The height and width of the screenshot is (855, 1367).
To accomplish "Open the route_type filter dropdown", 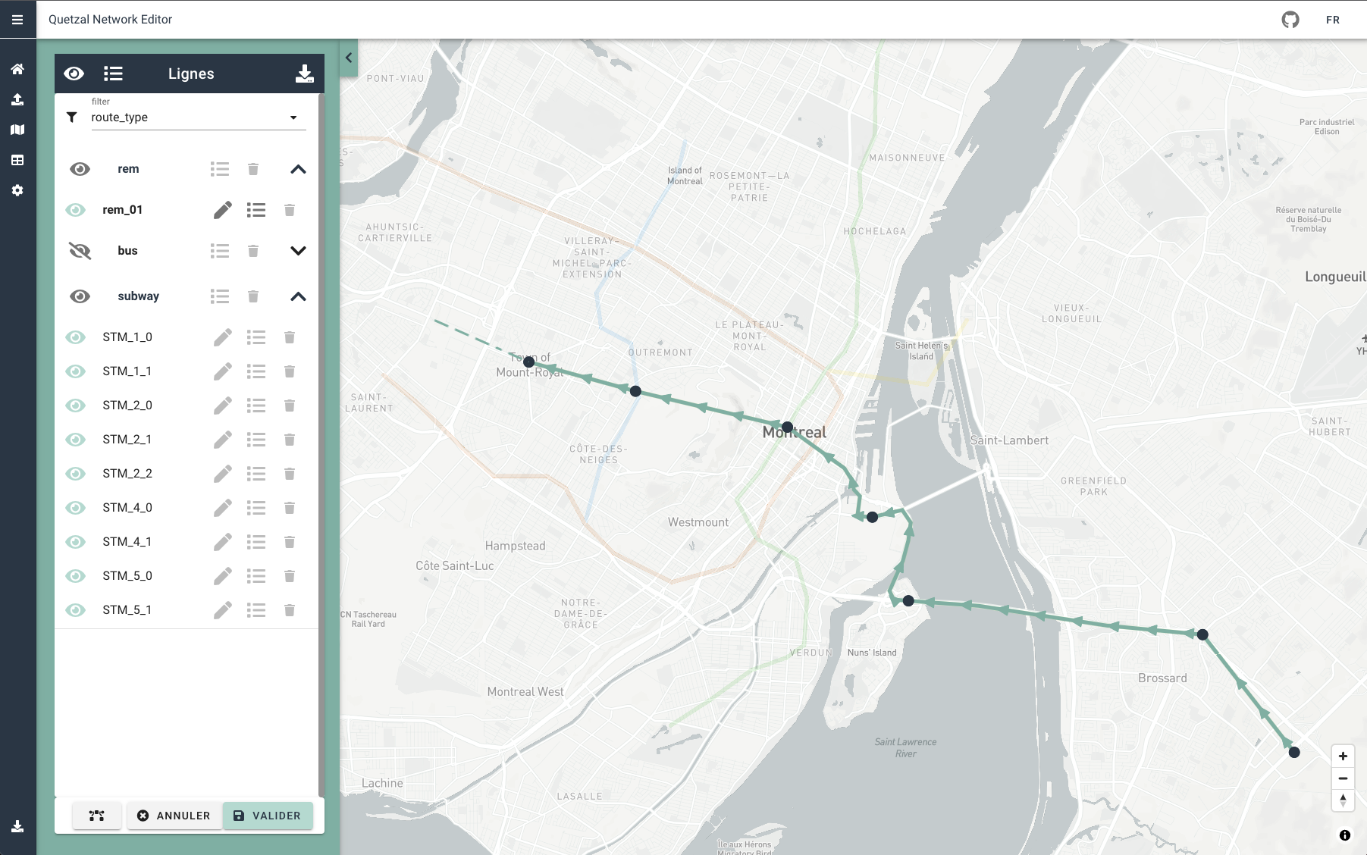I will point(294,117).
